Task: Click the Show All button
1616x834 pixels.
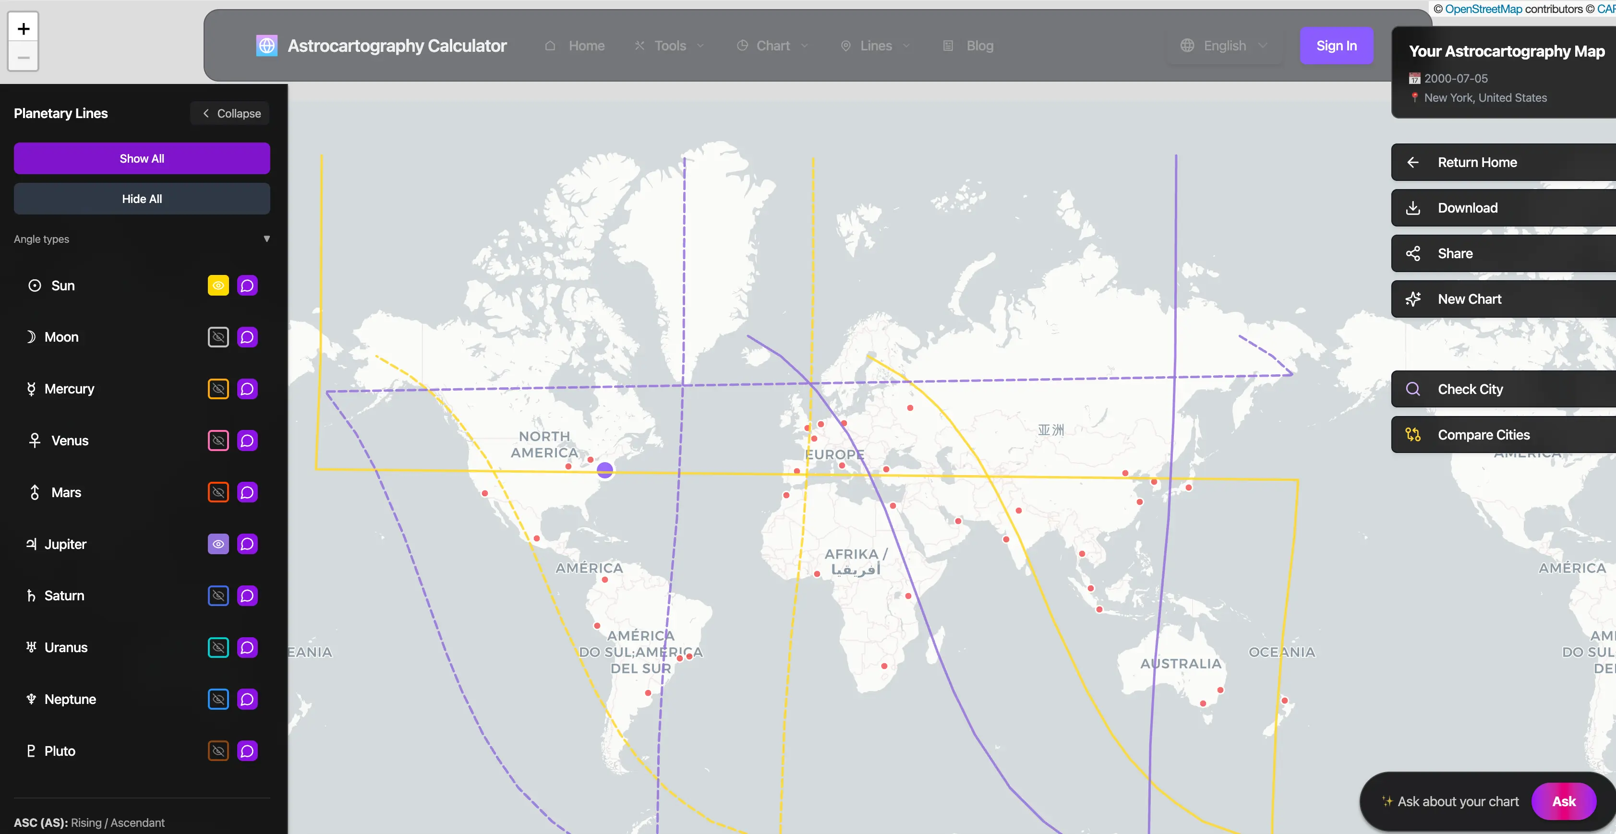Action: (x=143, y=159)
